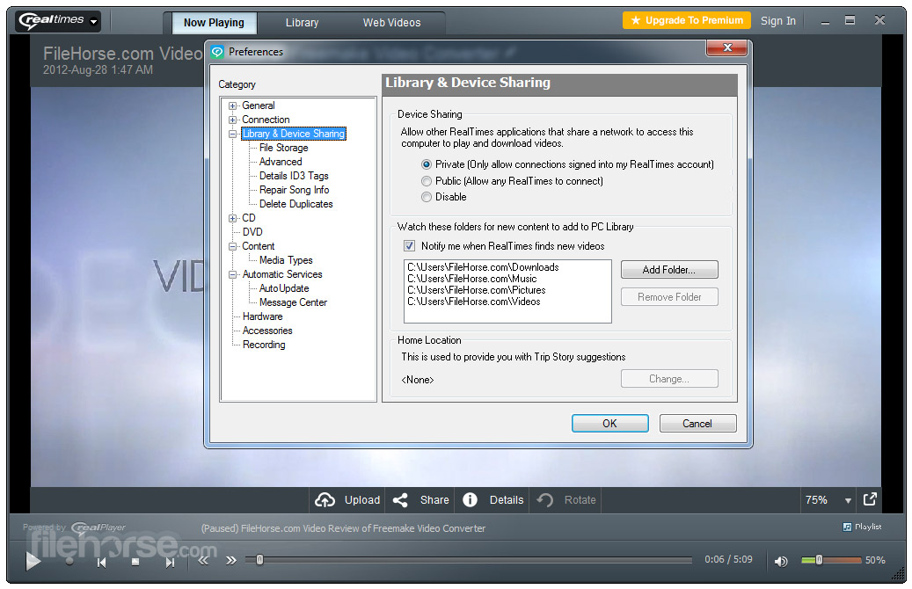Select Hardware category

[x=262, y=316]
